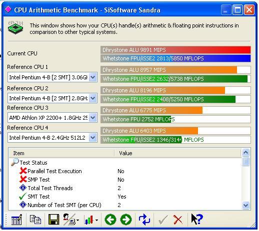Open the Reference CPU 2 dropdown
The height and width of the screenshot is (231, 259).
pyautogui.click(x=93, y=98)
